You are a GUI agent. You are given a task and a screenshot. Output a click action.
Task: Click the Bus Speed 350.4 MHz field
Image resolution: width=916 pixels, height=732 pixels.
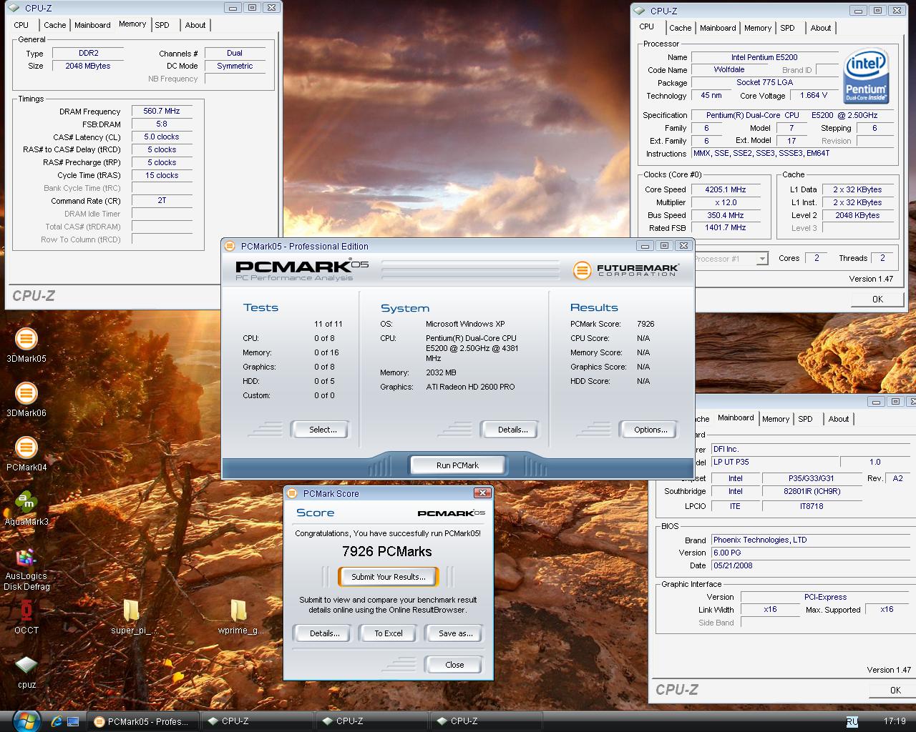pyautogui.click(x=725, y=215)
